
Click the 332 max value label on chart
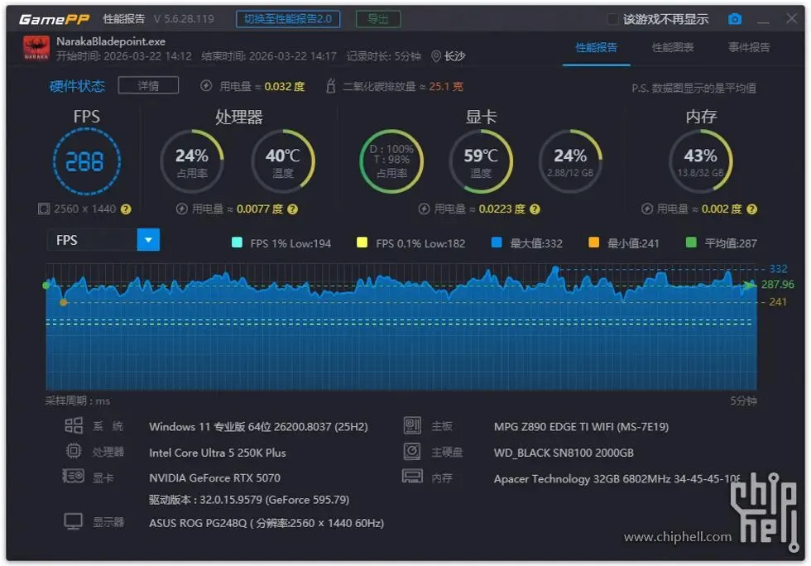(778, 269)
